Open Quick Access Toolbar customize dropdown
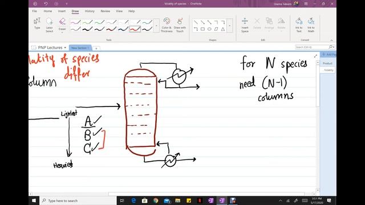The width and height of the screenshot is (365, 205). pyautogui.click(x=67, y=4)
